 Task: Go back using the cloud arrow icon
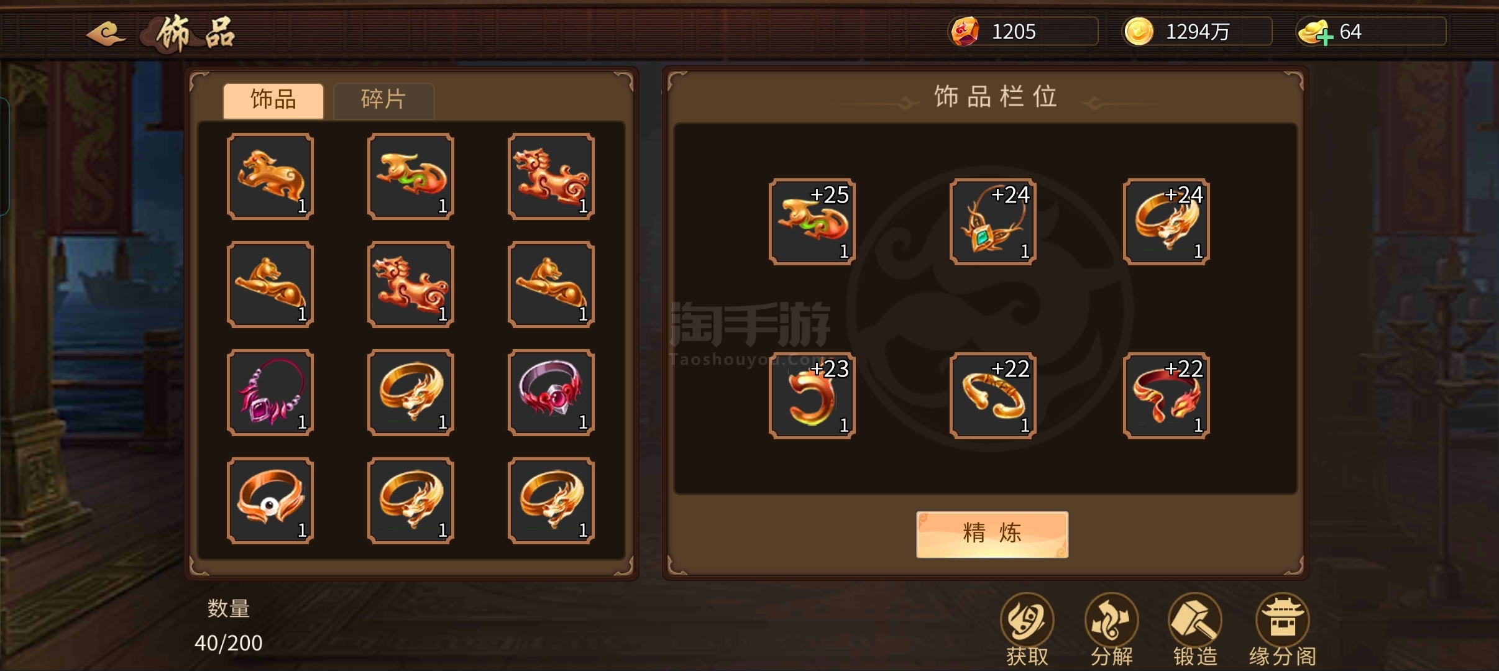105,33
